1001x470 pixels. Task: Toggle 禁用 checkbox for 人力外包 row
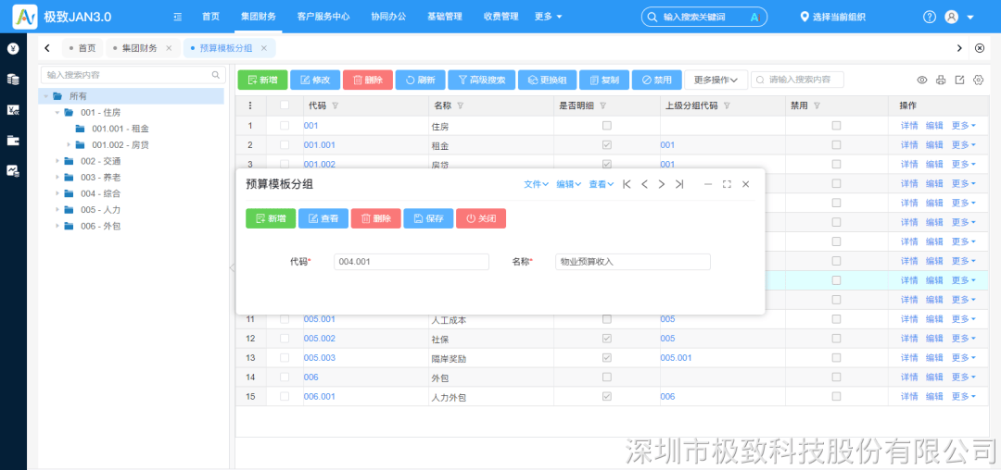836,396
